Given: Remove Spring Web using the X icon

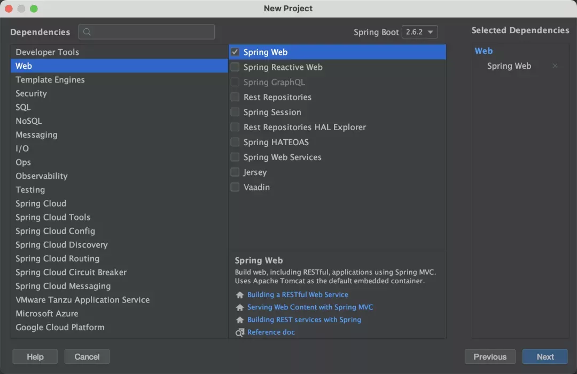Looking at the screenshot, I should [555, 66].
